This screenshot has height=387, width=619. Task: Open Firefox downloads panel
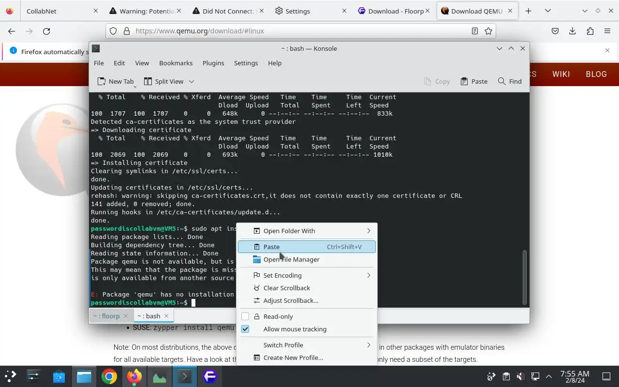pos(573,31)
